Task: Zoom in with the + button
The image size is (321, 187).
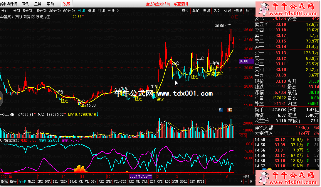Action: coord(242,181)
